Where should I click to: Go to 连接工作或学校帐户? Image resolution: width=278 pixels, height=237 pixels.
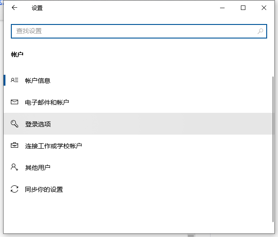pos(53,146)
